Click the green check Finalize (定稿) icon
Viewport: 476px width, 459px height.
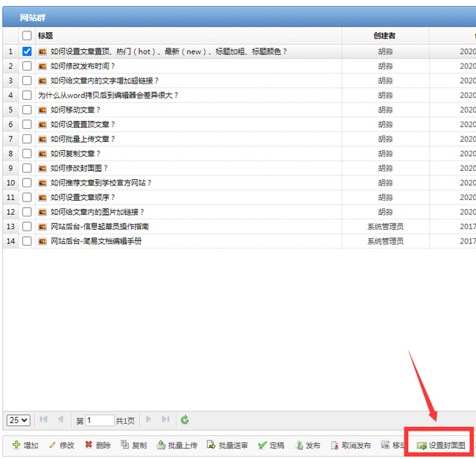coord(262,446)
